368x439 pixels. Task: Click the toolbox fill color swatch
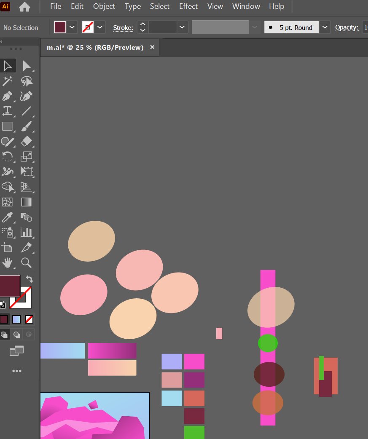(10, 286)
